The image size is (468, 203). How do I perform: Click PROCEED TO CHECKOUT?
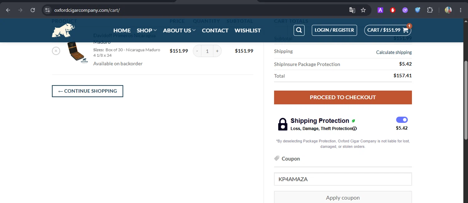(x=343, y=97)
